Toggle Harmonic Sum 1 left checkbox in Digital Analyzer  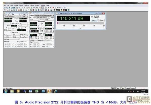pos(40,29)
